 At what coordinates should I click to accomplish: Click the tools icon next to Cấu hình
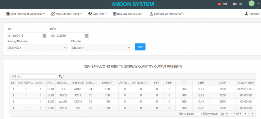click(90, 14)
